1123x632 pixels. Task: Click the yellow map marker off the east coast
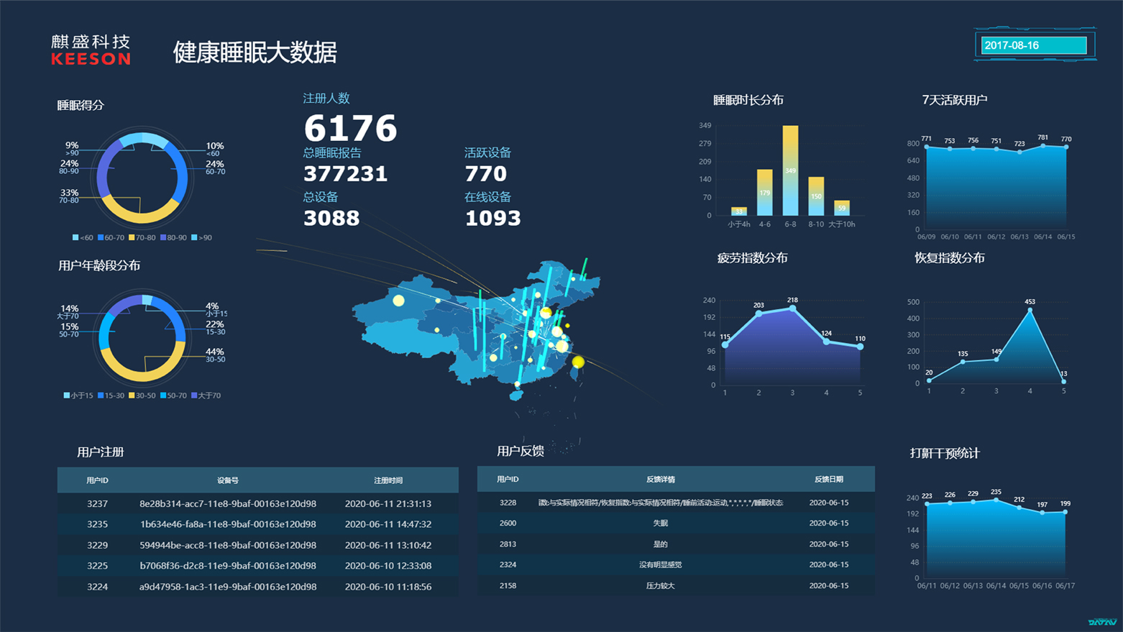click(x=578, y=362)
